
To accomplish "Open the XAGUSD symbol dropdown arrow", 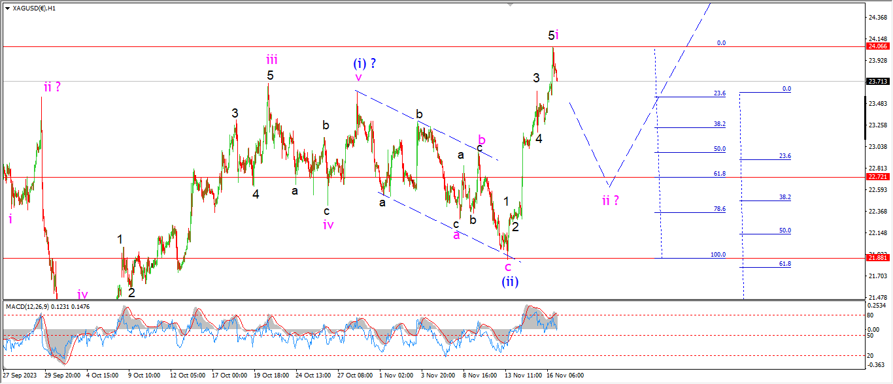I will pyautogui.click(x=7, y=8).
